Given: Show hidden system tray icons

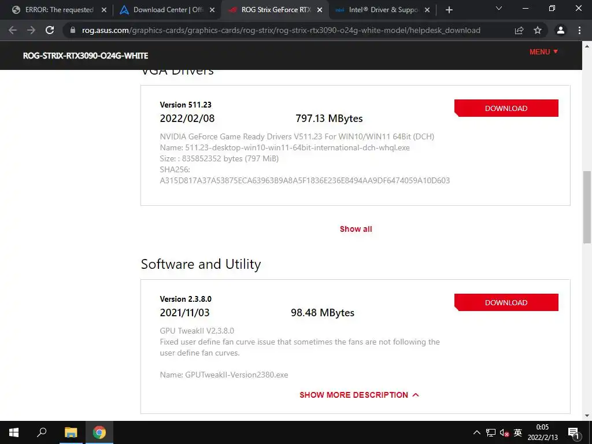Looking at the screenshot, I should click(x=477, y=432).
